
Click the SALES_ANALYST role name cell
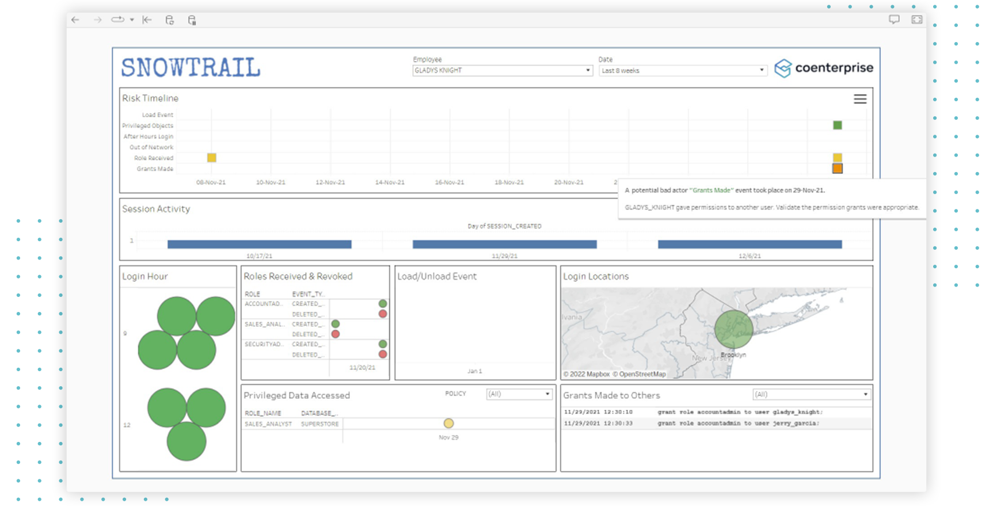pyautogui.click(x=268, y=424)
